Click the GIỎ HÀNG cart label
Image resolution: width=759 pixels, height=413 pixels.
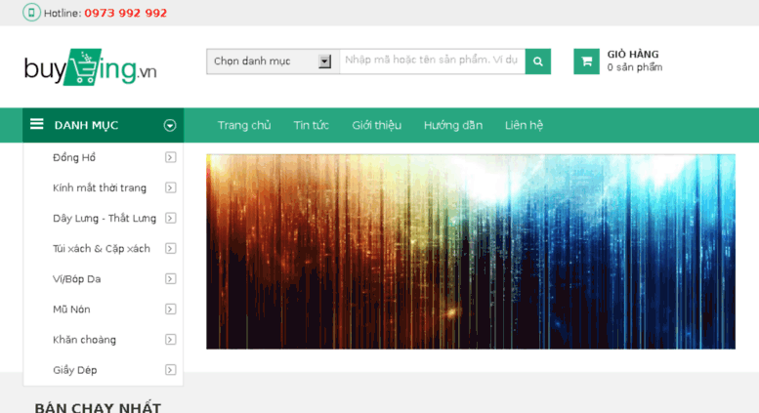[x=633, y=54]
